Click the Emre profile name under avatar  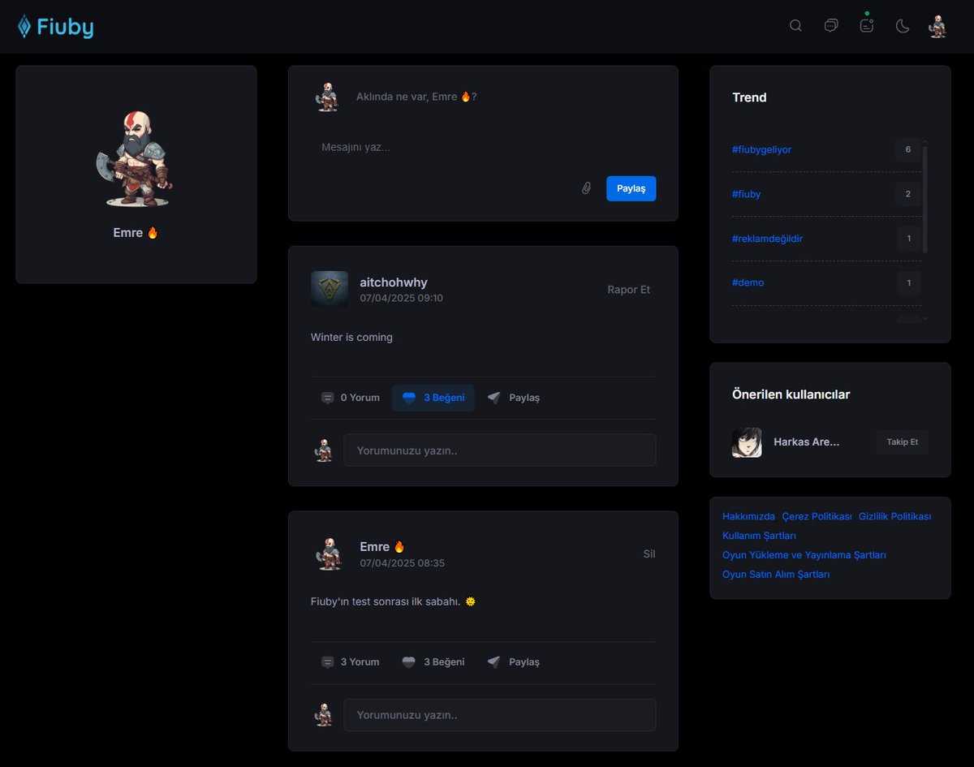click(x=136, y=233)
